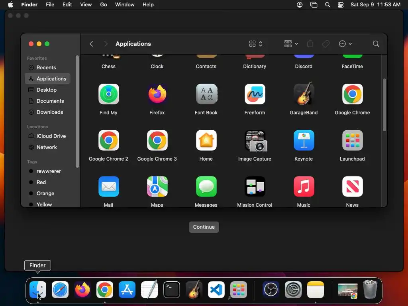Open the Messages app icon
Image resolution: width=408 pixels, height=306 pixels.
click(x=206, y=186)
